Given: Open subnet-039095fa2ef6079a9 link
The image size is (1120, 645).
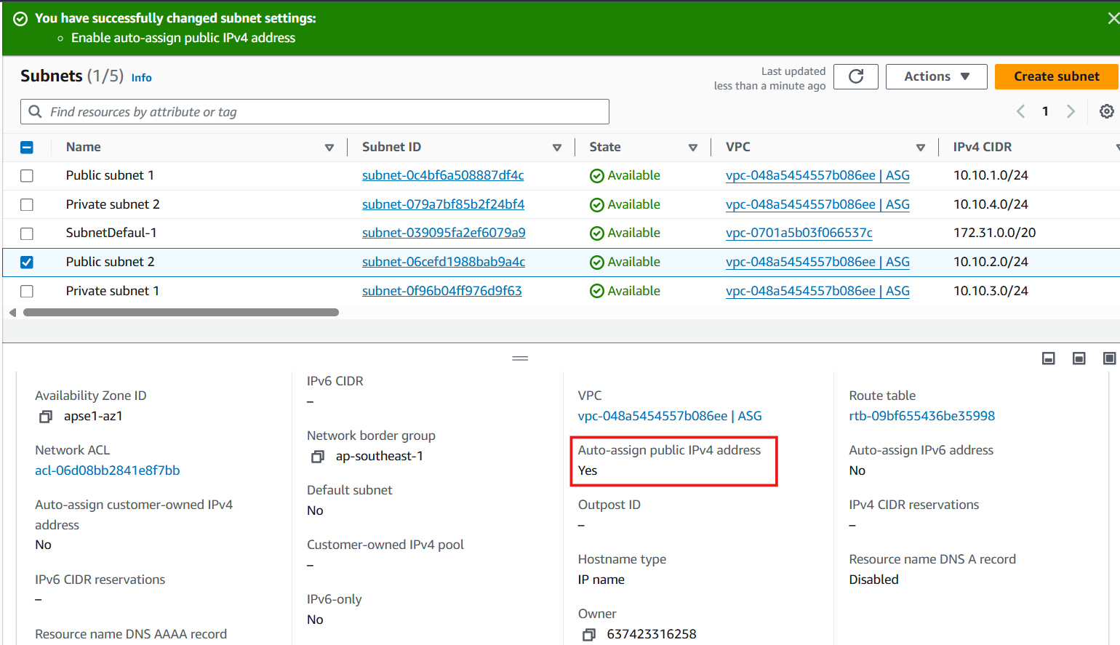Looking at the screenshot, I should [444, 233].
